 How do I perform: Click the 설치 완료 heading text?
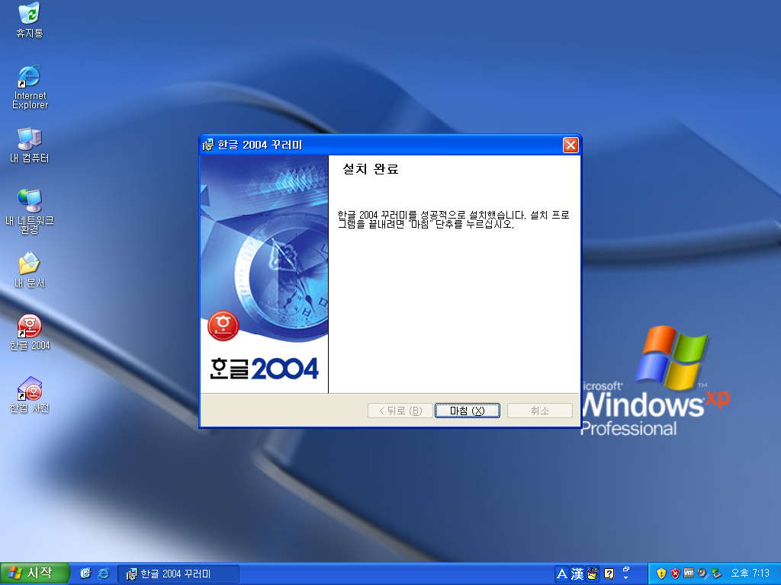[x=371, y=169]
